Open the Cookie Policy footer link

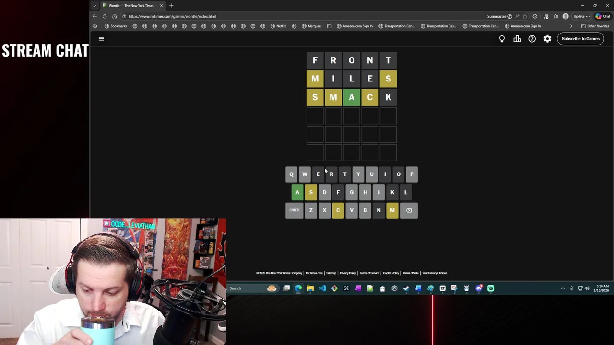391,273
